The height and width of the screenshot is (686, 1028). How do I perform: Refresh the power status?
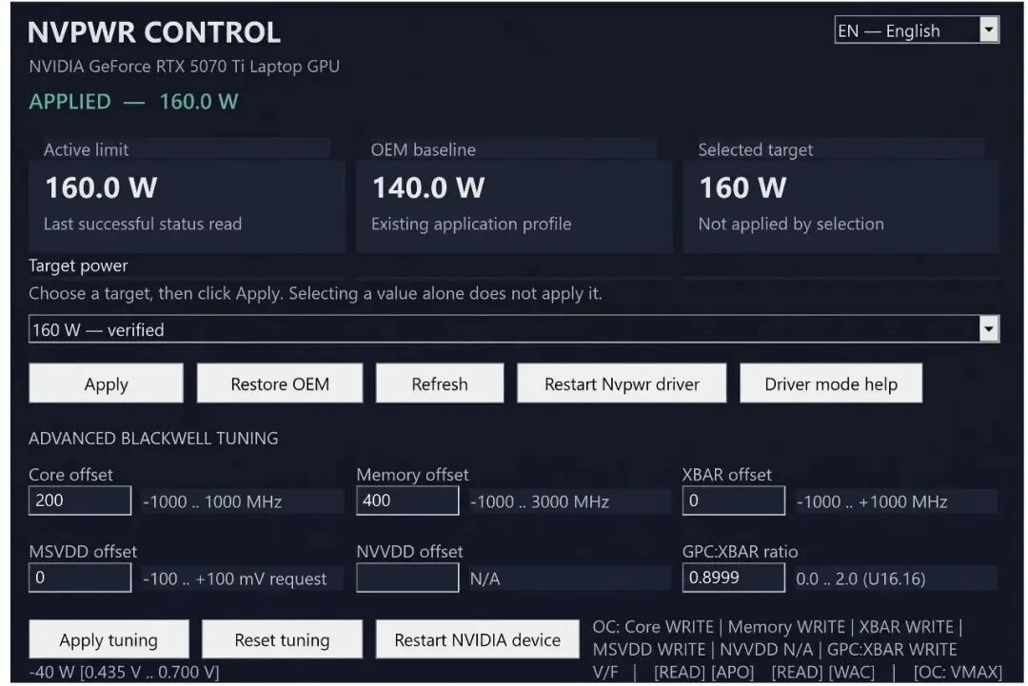tap(439, 383)
